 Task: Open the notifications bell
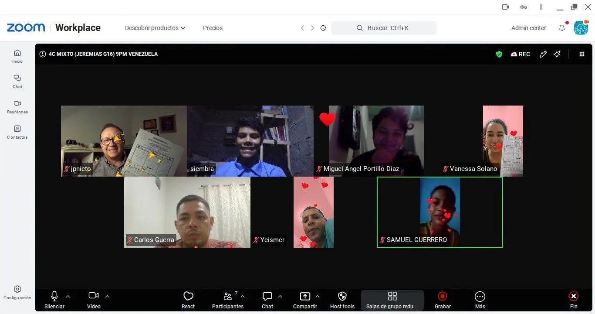tap(562, 28)
